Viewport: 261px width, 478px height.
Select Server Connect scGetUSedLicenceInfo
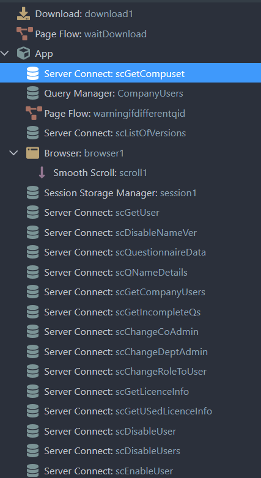pos(131,411)
